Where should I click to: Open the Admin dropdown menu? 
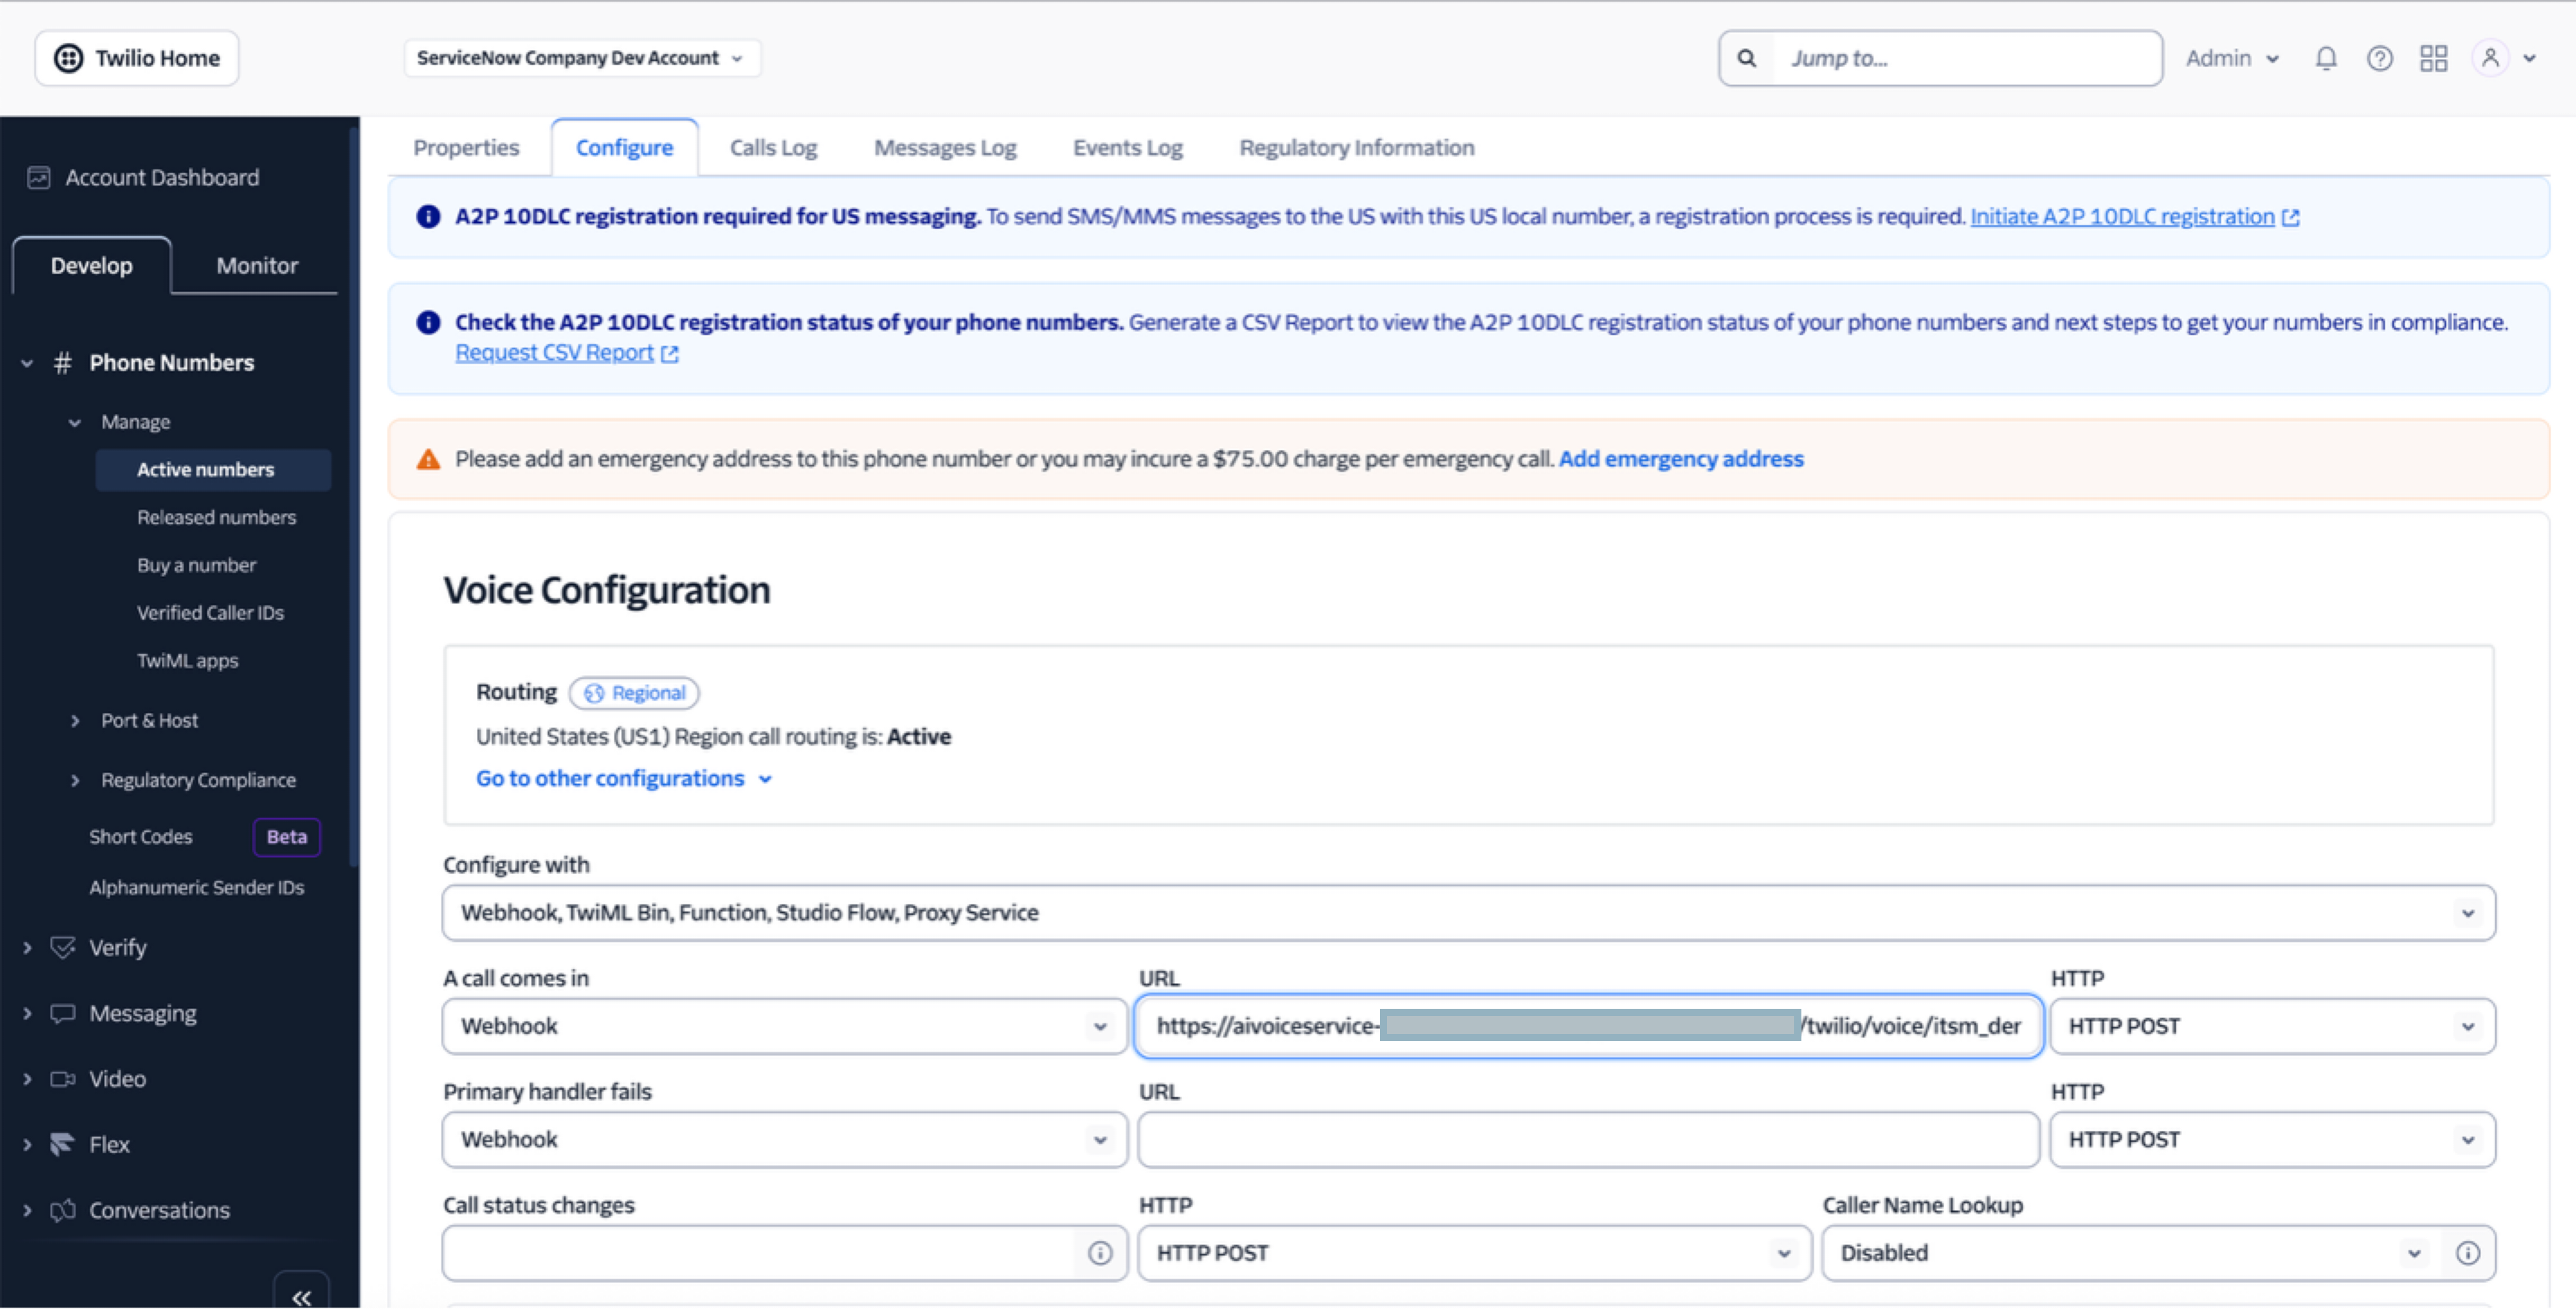tap(2232, 58)
